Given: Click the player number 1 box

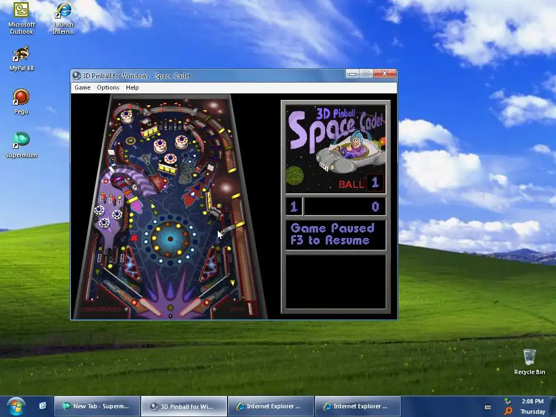Looking at the screenshot, I should point(294,207).
